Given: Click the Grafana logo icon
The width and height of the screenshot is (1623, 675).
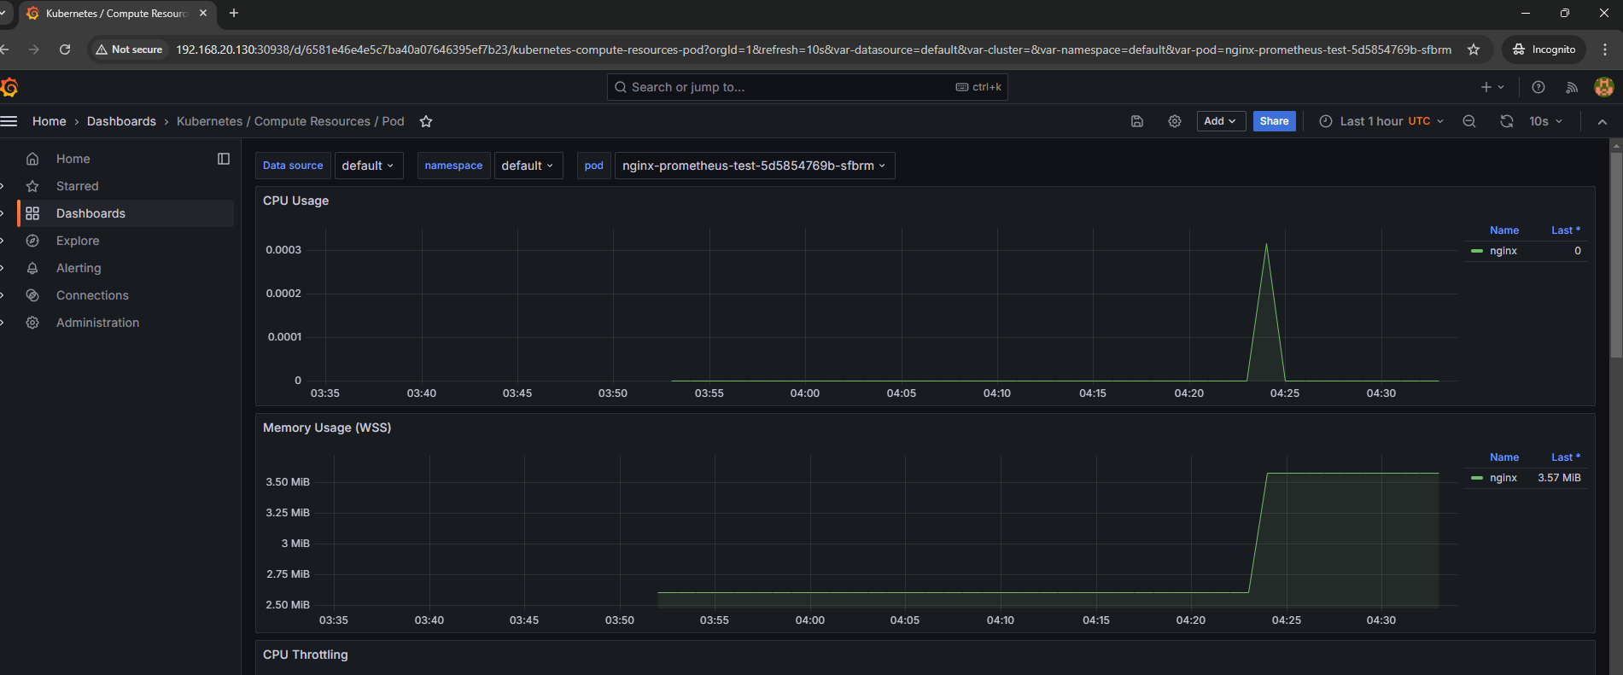Looking at the screenshot, I should pos(9,87).
